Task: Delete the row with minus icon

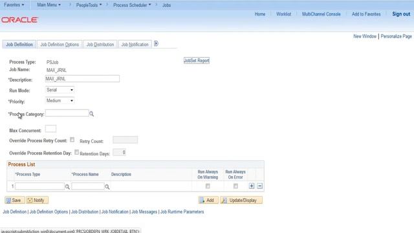Action: 260,186
